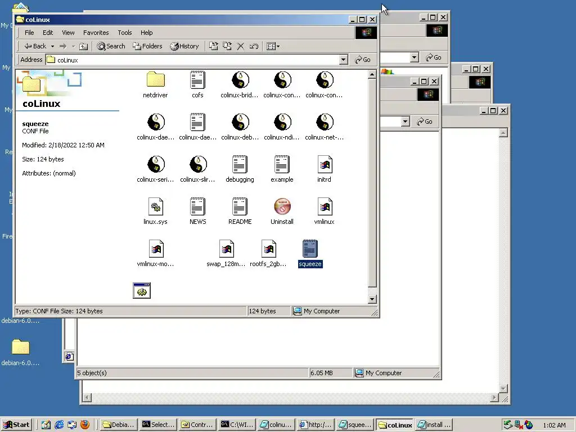Click the Back button
Viewport: 576px width, 432px height.
pos(35,46)
